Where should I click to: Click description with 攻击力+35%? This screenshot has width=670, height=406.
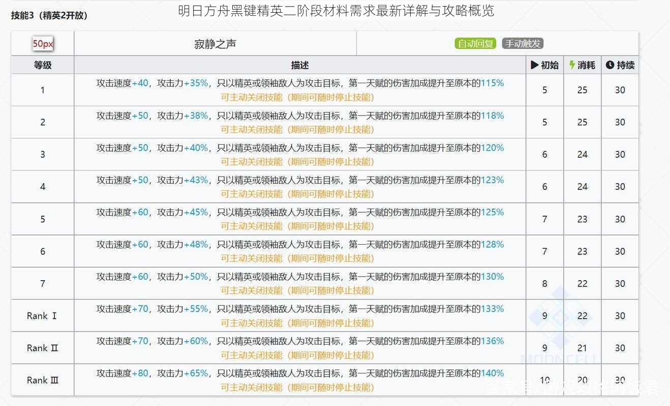300,83
